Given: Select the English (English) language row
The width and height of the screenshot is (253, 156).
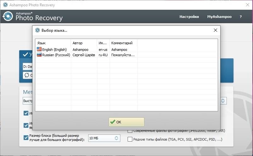Looking at the screenshot, I should 127,49.
